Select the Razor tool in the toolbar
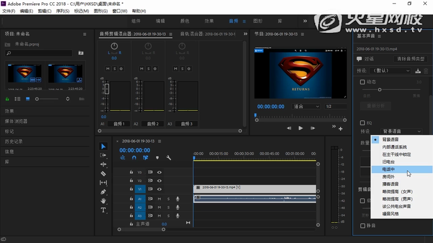This screenshot has height=243, width=433. pyautogui.click(x=103, y=173)
